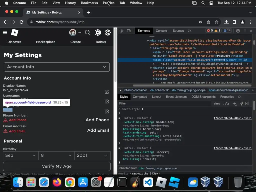Edit the Display Name pencil icon
Screen dimensions: 256x192
pyautogui.click(x=106, y=92)
